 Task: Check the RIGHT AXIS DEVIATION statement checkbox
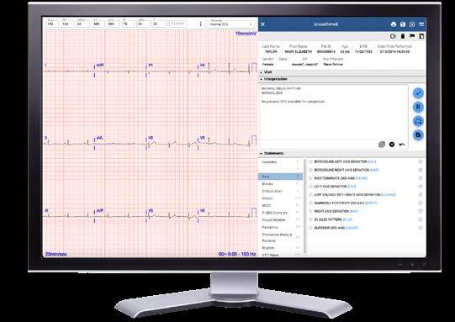point(310,212)
